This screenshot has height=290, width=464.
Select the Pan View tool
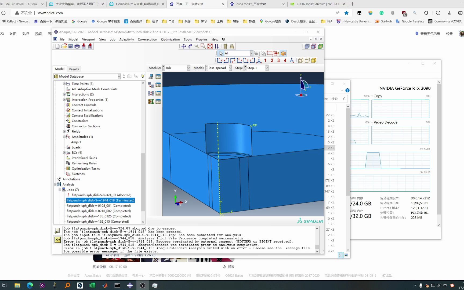click(184, 46)
